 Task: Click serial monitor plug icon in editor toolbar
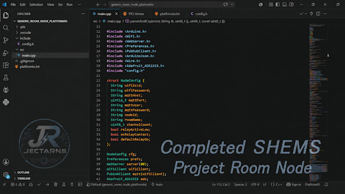[312, 14]
